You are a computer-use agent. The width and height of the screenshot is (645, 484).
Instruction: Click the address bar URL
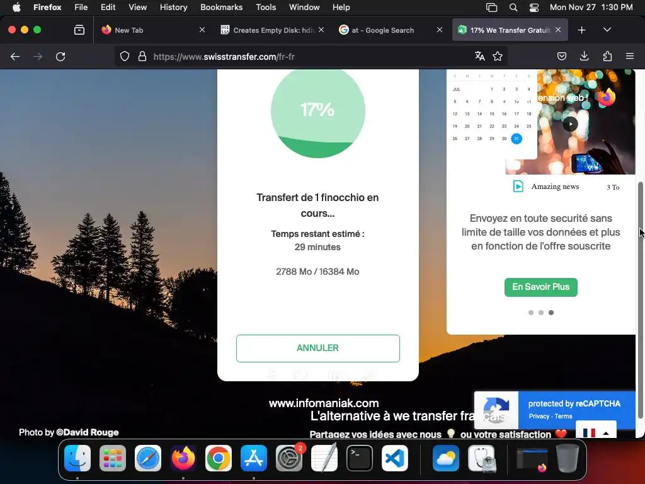point(224,57)
